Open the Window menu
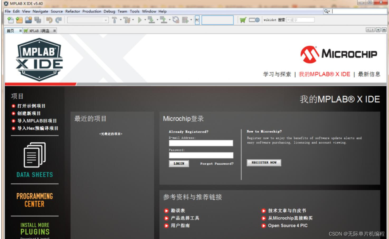 click(x=149, y=11)
